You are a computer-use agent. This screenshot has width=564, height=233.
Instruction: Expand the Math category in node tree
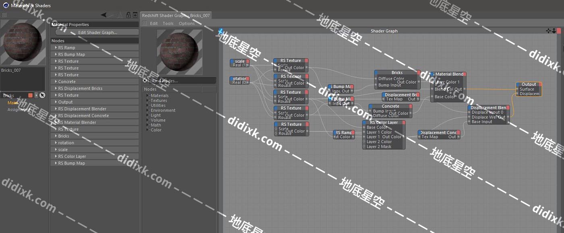tap(148, 125)
